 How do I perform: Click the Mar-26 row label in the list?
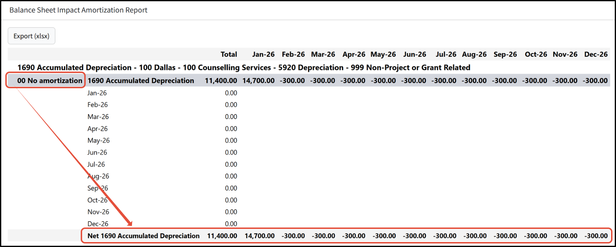pyautogui.click(x=98, y=117)
